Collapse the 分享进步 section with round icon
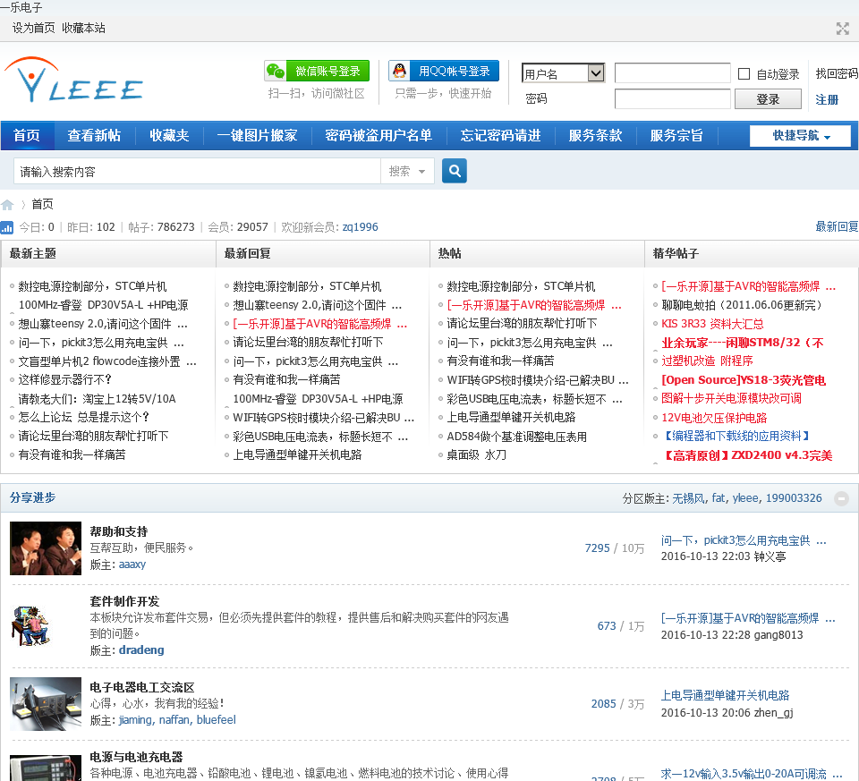Image resolution: width=859 pixels, height=781 pixels. [841, 498]
